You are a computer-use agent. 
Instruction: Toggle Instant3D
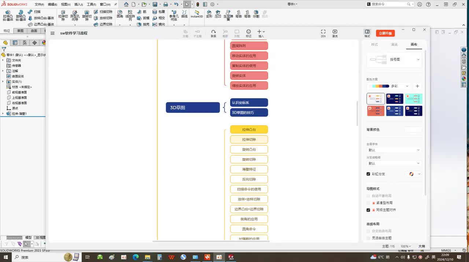[197, 14]
